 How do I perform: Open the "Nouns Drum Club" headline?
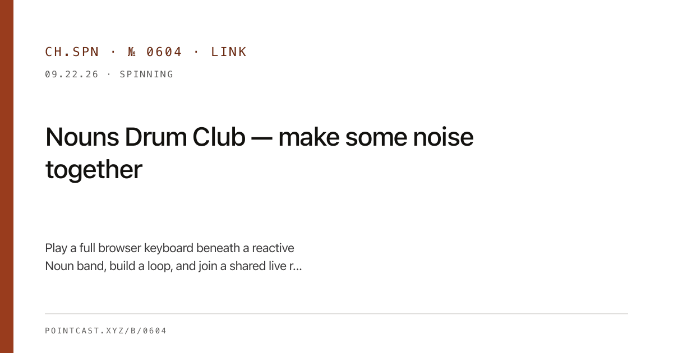145,137
